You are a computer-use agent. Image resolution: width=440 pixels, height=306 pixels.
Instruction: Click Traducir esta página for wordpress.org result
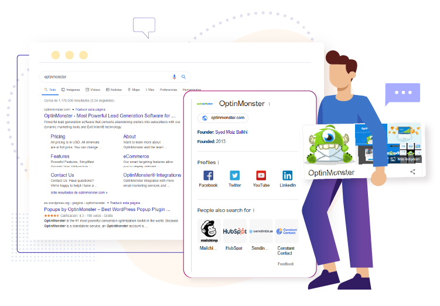[125, 203]
